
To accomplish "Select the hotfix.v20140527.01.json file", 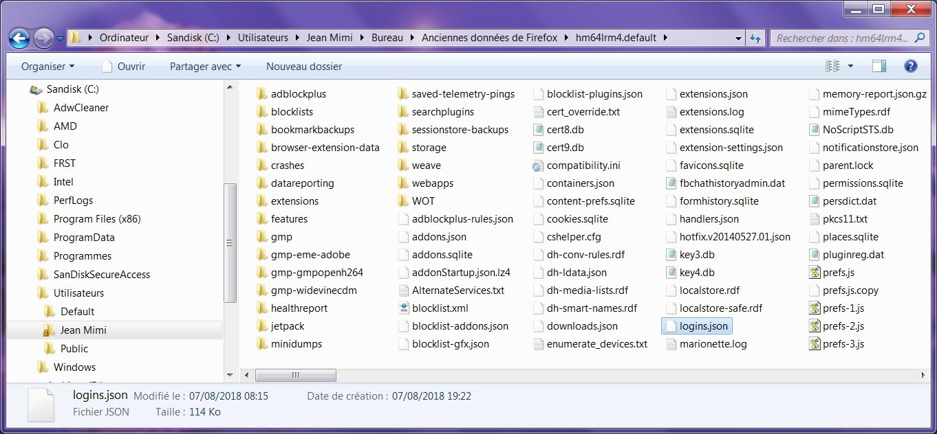I will point(729,237).
